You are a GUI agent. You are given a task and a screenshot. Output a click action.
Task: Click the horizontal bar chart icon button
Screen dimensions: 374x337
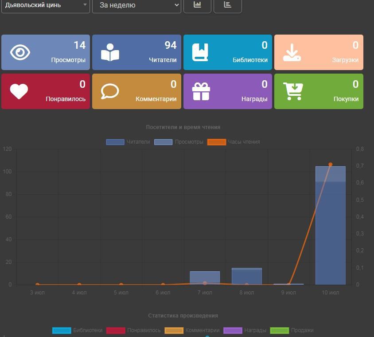click(227, 5)
